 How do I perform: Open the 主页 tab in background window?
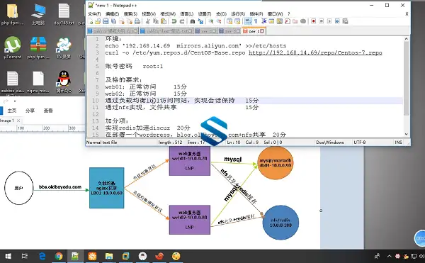coord(12,111)
